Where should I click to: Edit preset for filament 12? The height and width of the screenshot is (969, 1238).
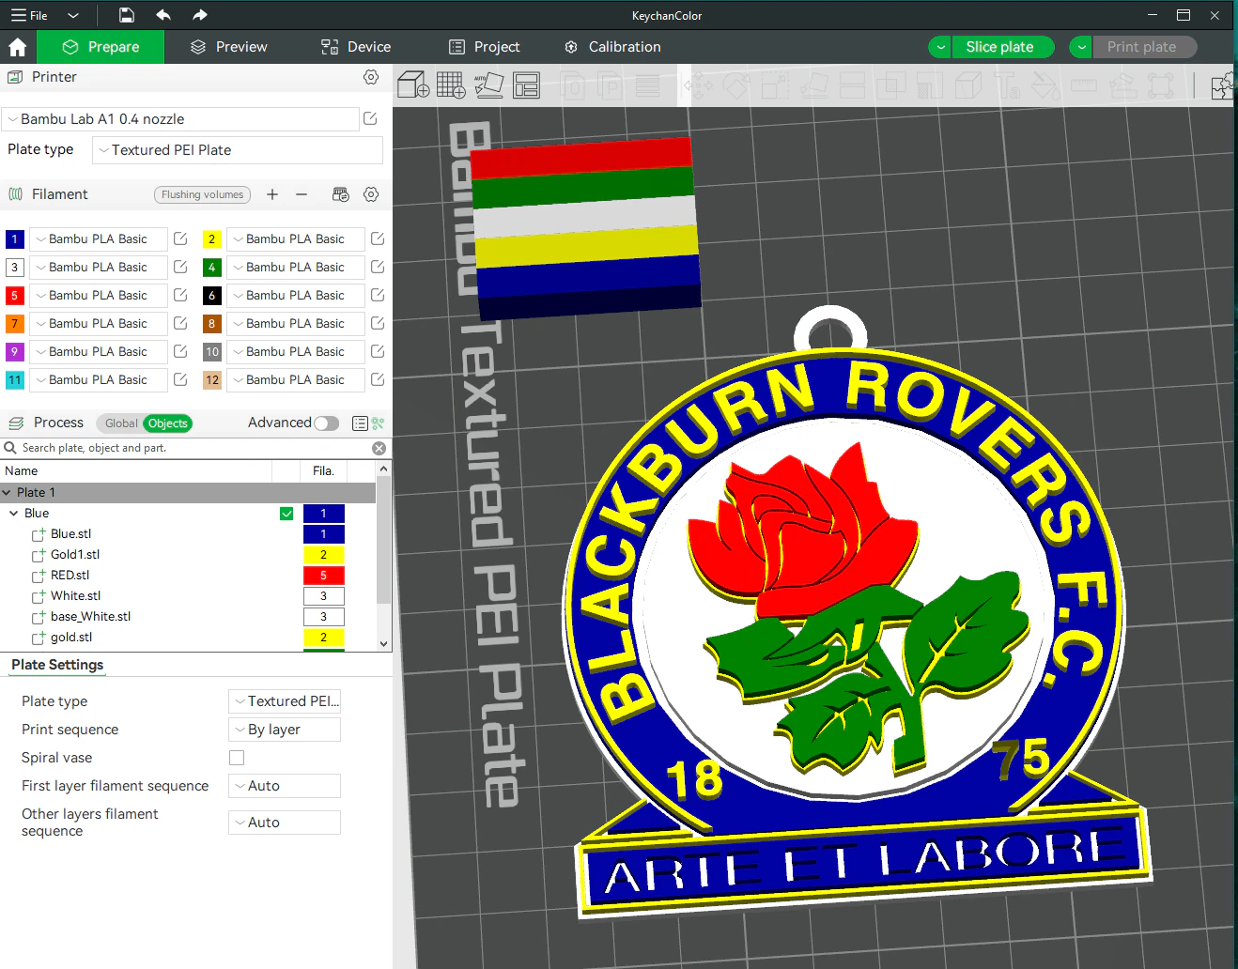click(378, 380)
